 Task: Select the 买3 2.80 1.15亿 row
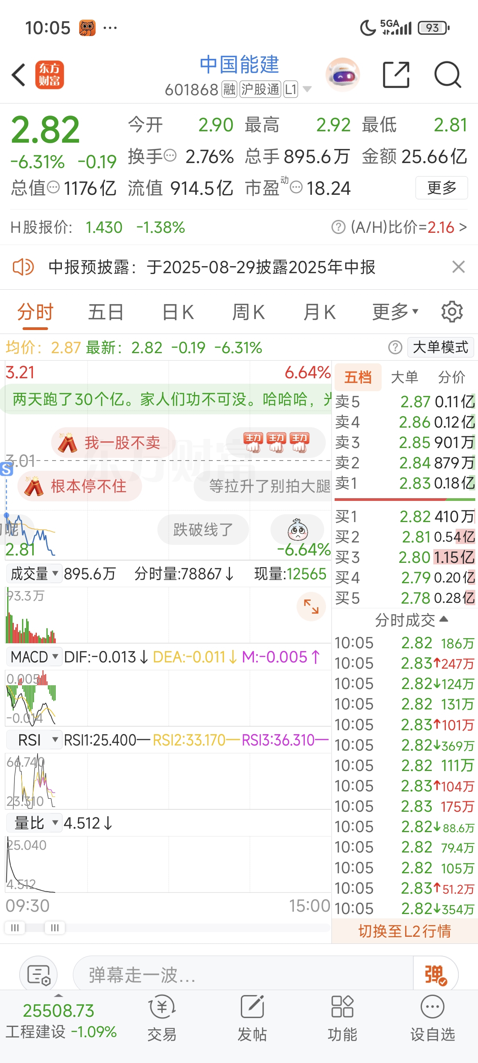[x=405, y=557]
